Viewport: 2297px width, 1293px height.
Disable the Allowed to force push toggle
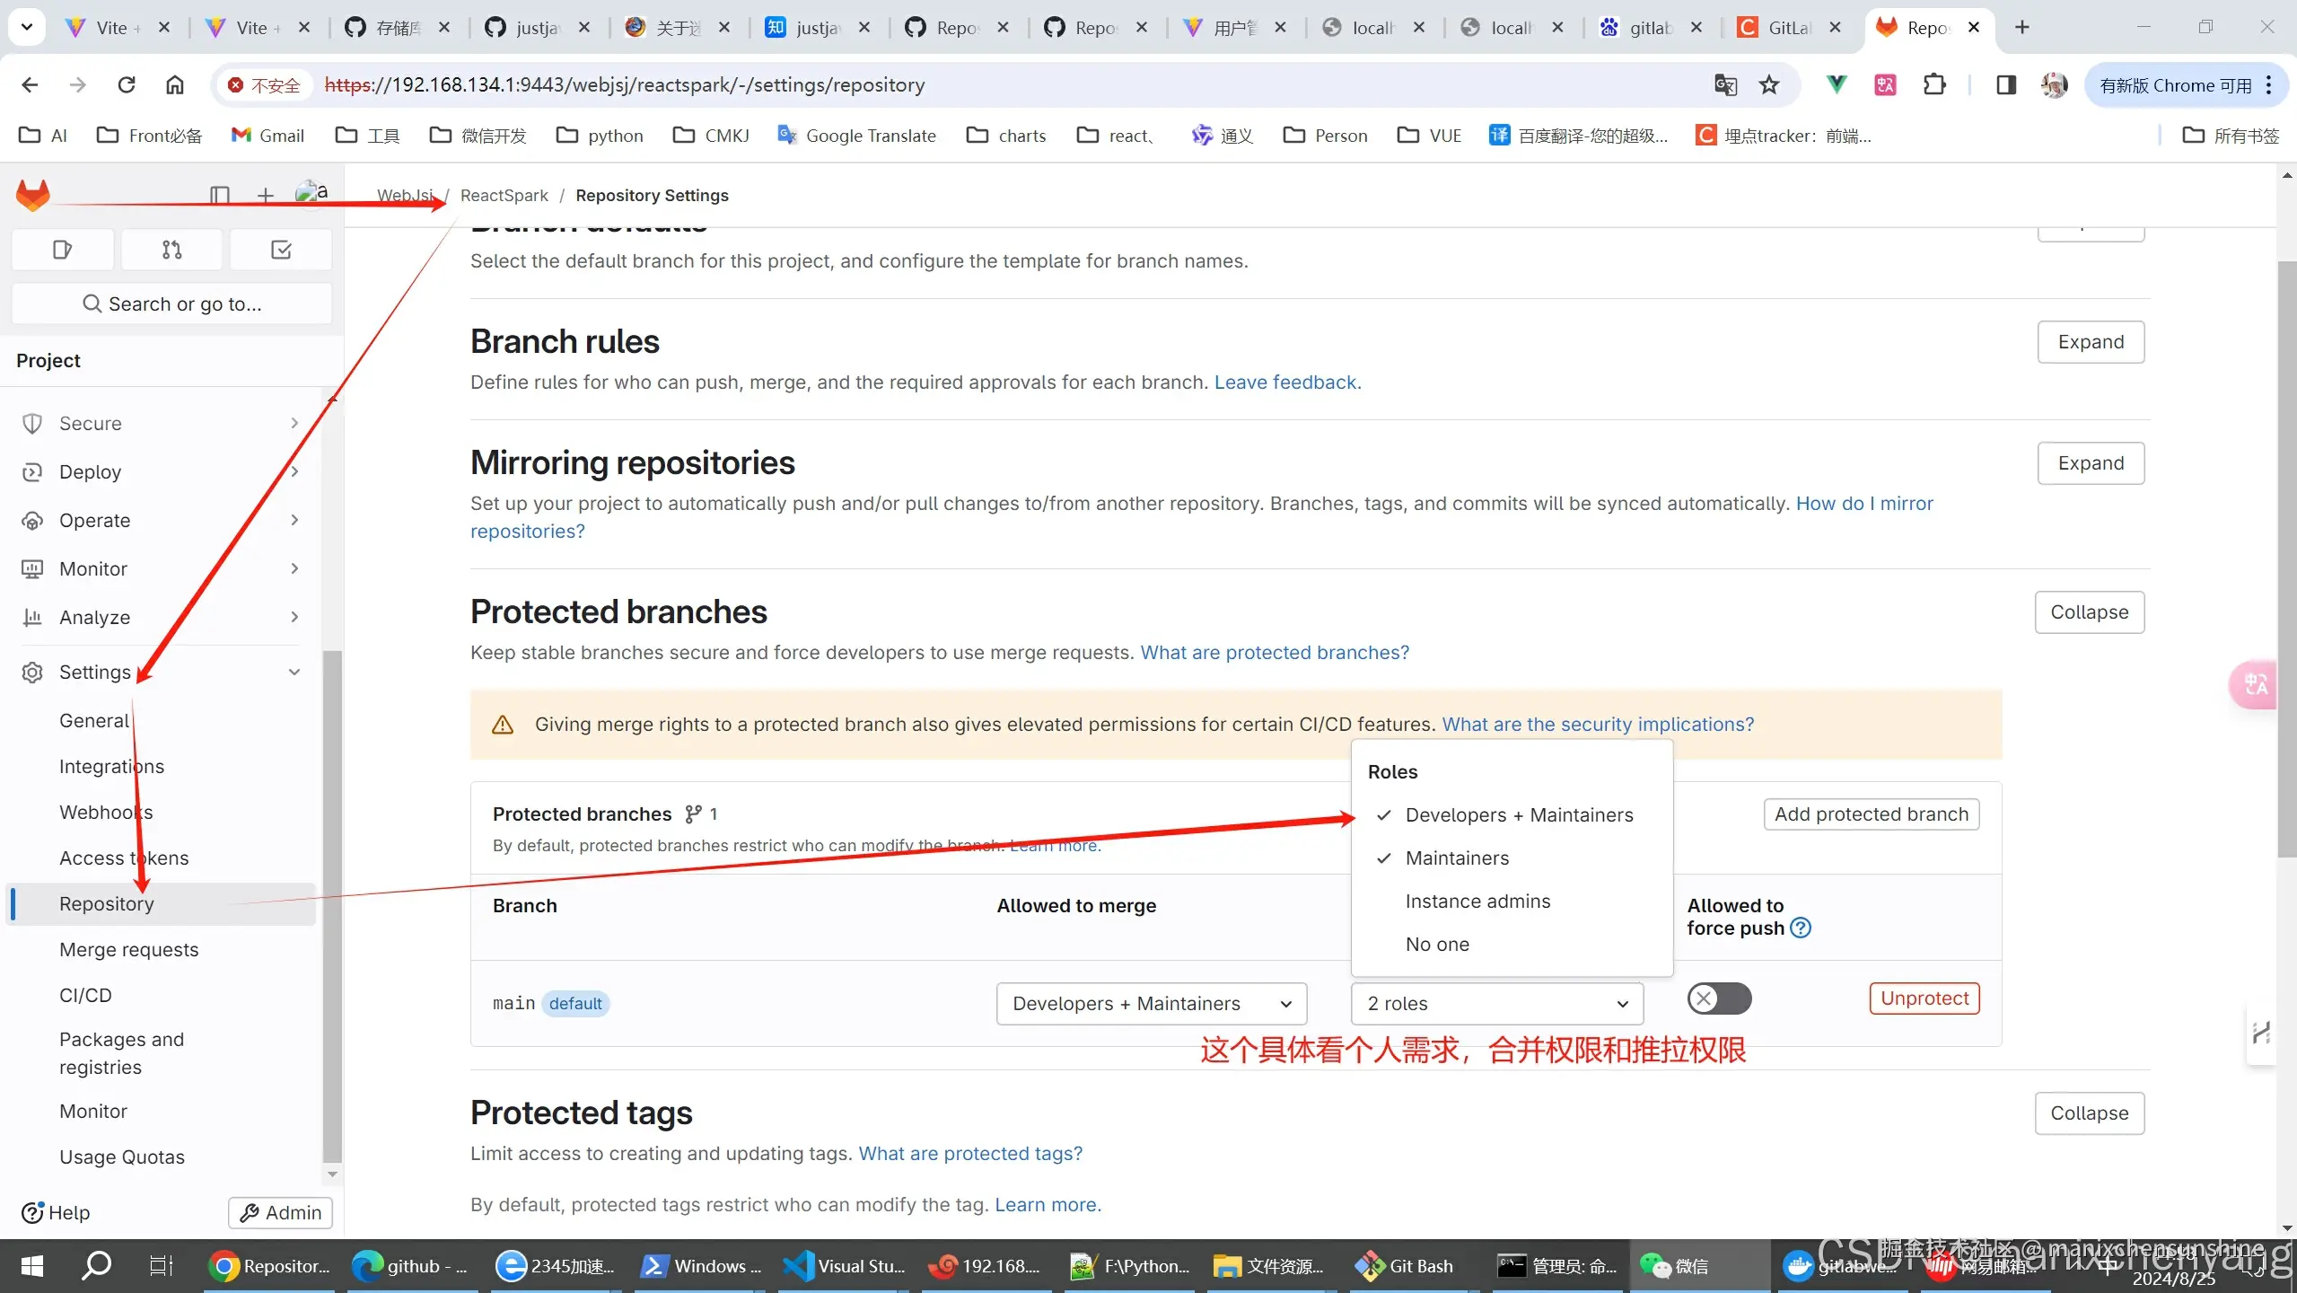1718,998
